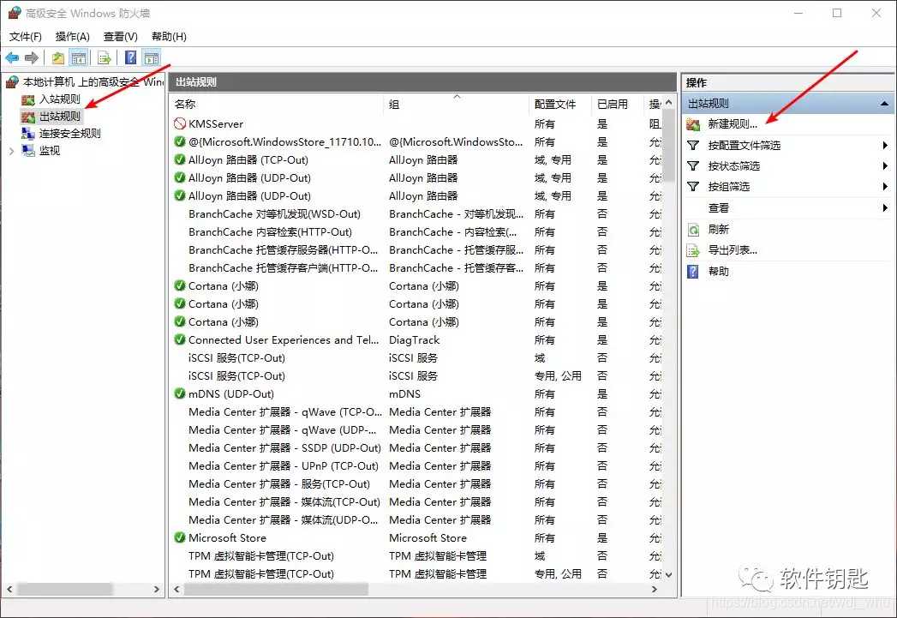The image size is (897, 618).
Task: Click the tree pane horizontal scrollbar left arrow
Action: point(9,590)
